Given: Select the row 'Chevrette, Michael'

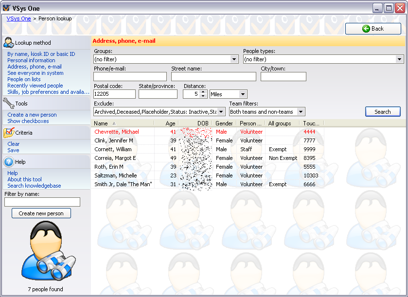Looking at the screenshot, I should (208, 132).
